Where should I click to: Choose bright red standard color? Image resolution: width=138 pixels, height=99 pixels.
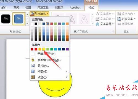tap(36, 49)
